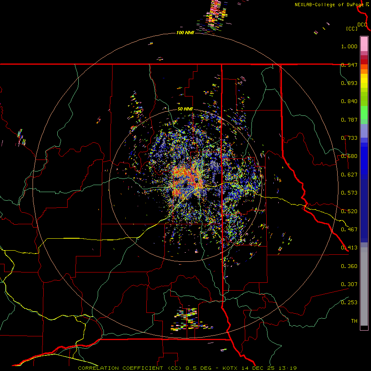Image resolution: width=371 pixels, height=371 pixels.
Task: Click the 0.467 scale value
Action: point(349,230)
